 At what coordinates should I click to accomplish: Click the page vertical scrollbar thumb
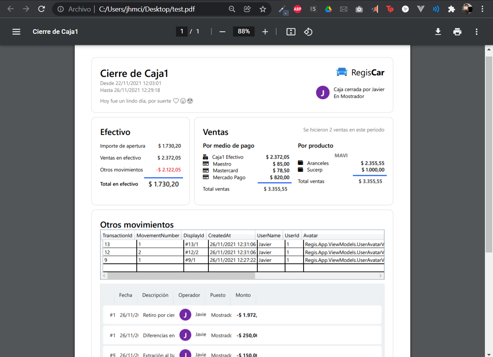[489, 154]
